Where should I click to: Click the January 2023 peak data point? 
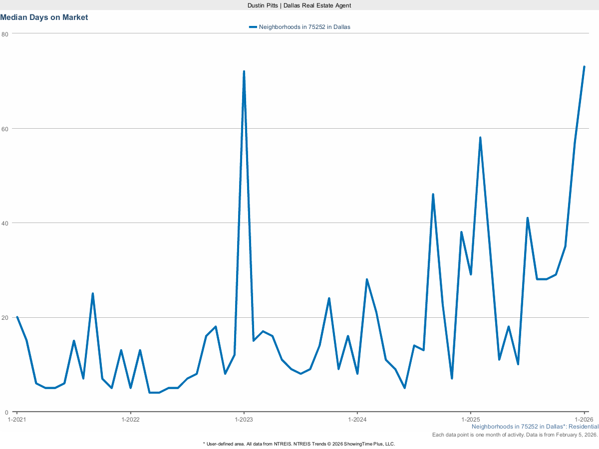[x=244, y=71]
